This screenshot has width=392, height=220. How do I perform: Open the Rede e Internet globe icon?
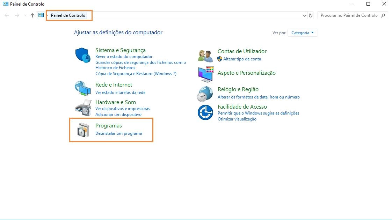[x=83, y=88]
